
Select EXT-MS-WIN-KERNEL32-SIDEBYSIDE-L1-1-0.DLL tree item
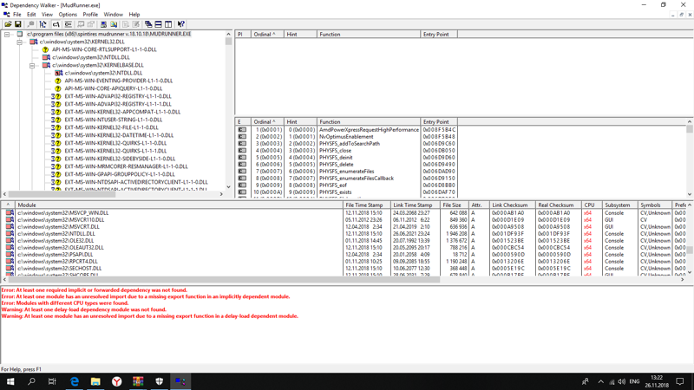[x=120, y=159]
